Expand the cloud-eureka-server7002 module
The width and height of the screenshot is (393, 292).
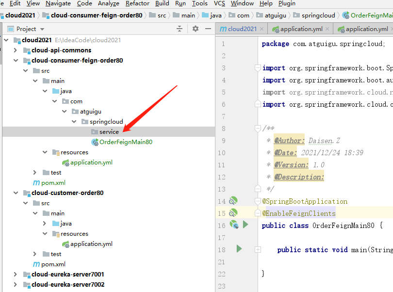coord(16,284)
